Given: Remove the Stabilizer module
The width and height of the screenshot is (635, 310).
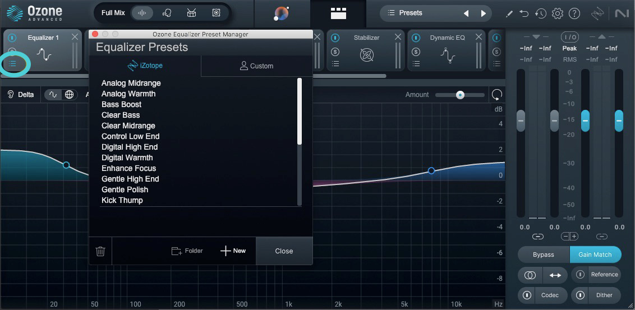Looking at the screenshot, I should [x=398, y=37].
